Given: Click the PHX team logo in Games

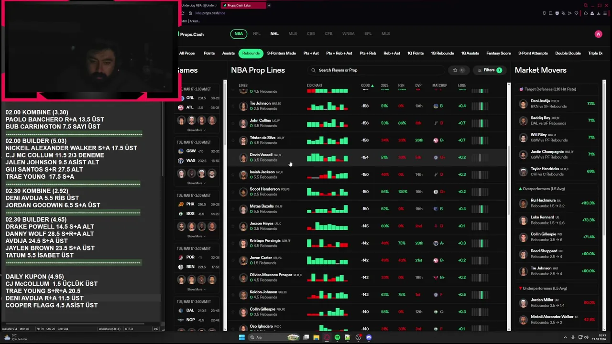Looking at the screenshot, I should pos(181,204).
